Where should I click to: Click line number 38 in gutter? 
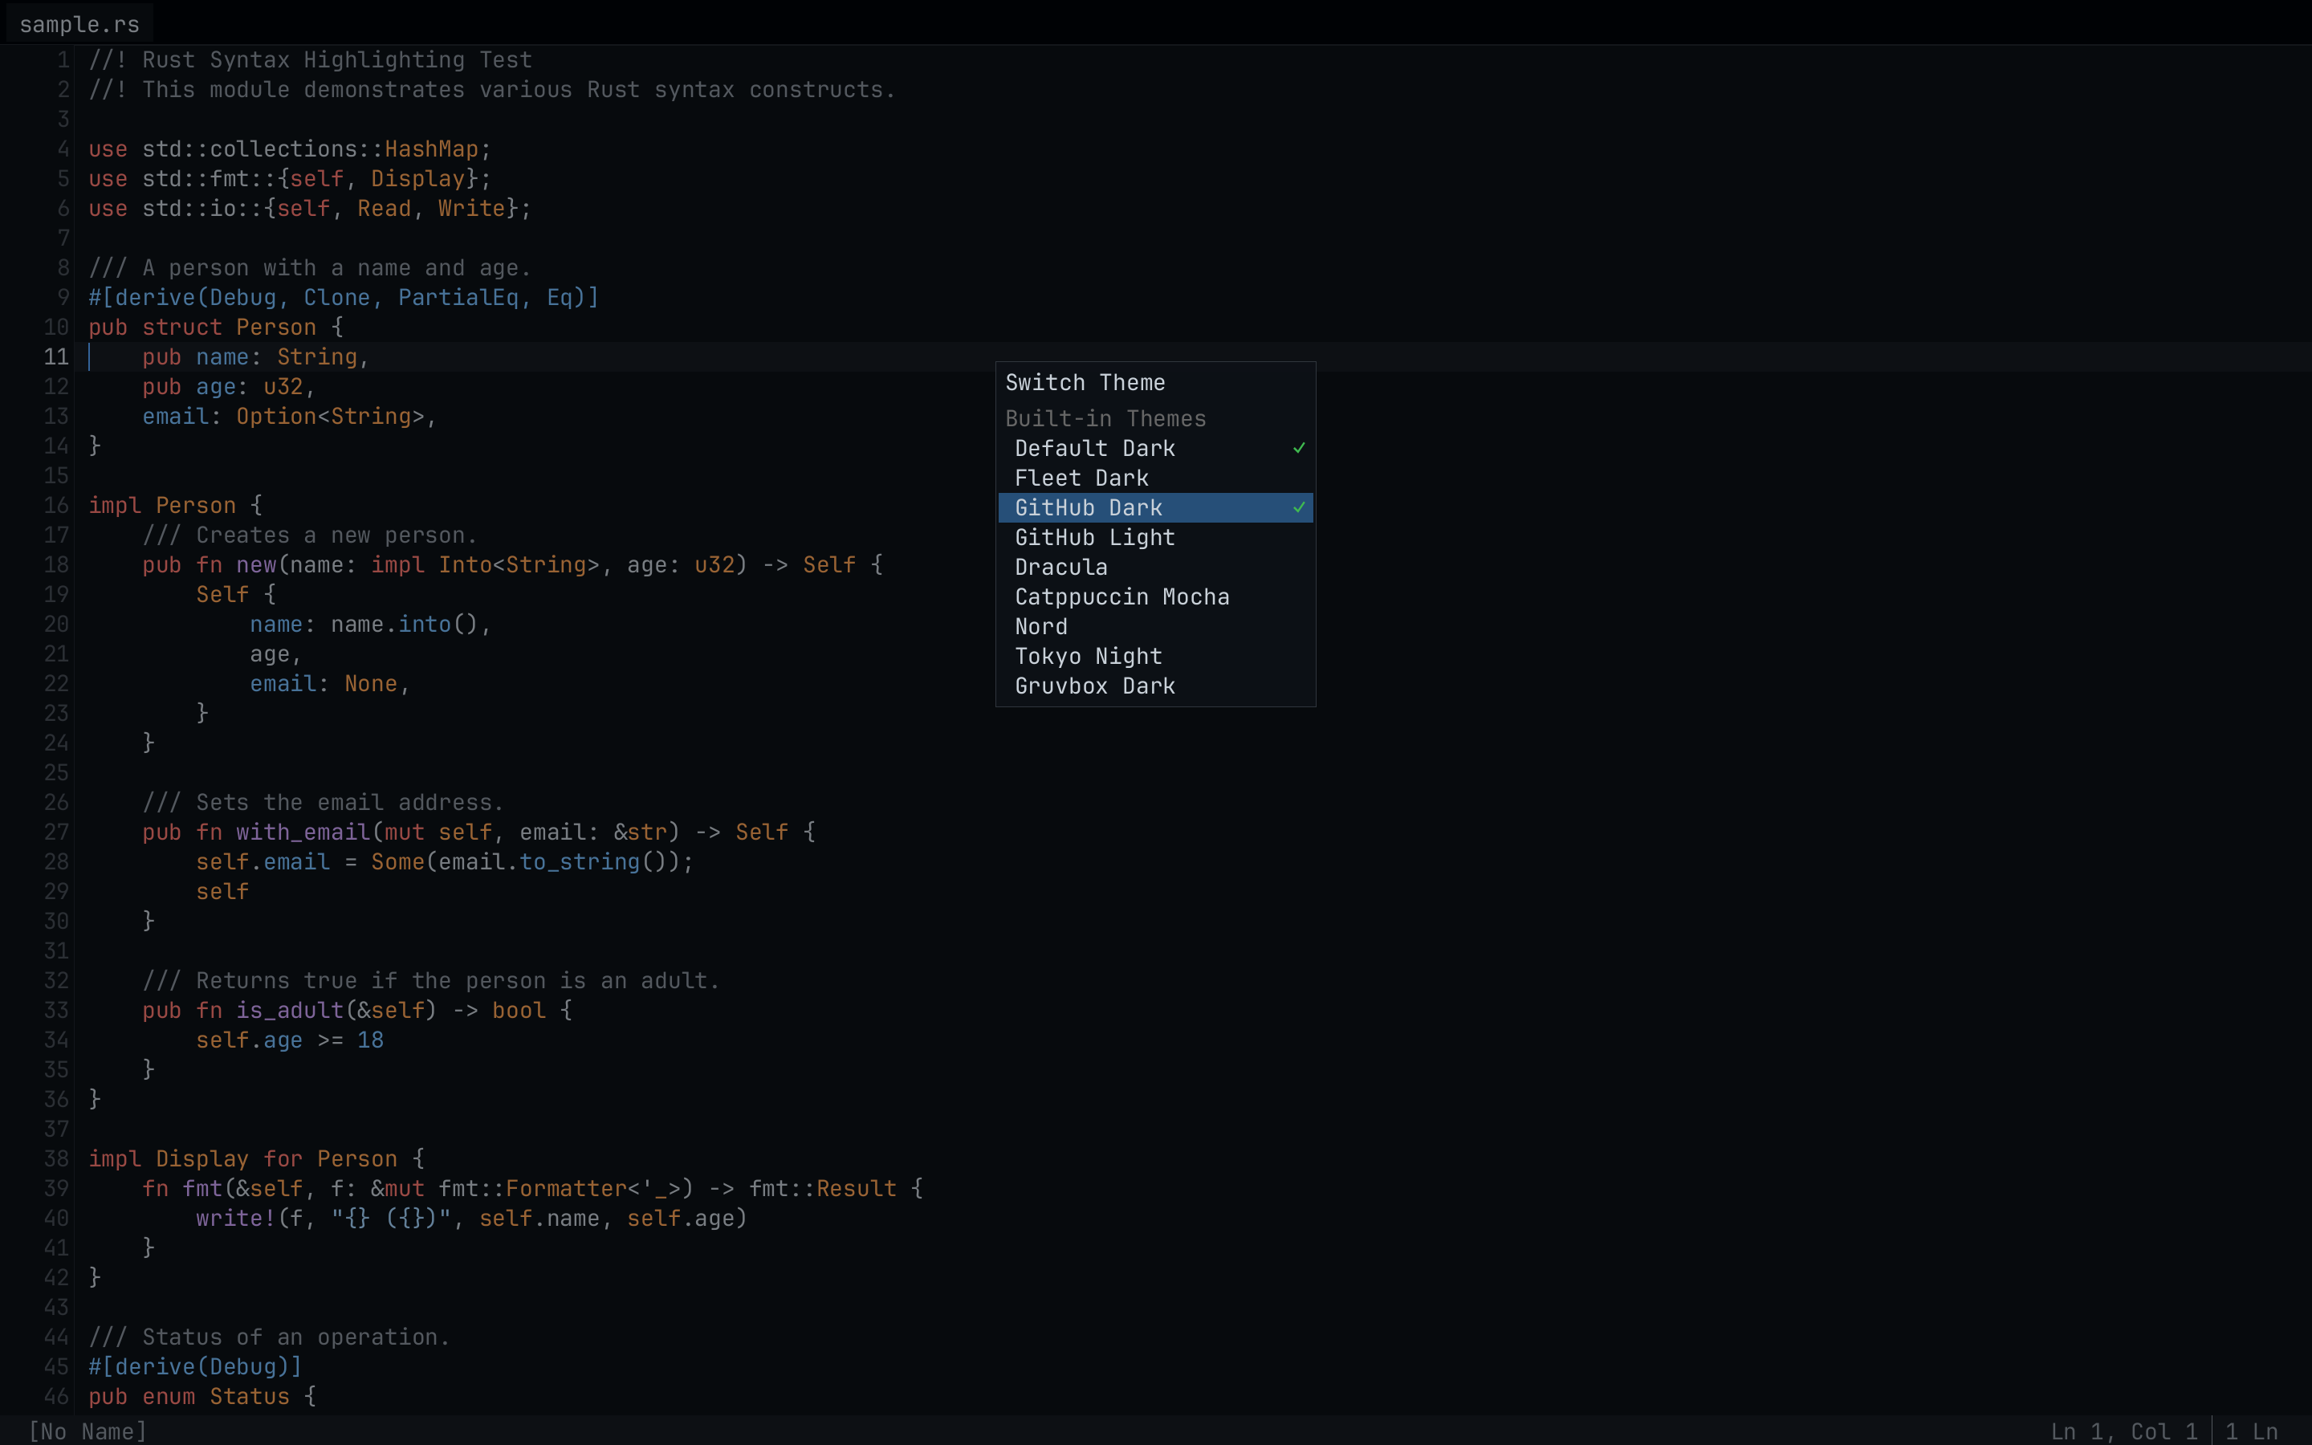coord(55,1158)
